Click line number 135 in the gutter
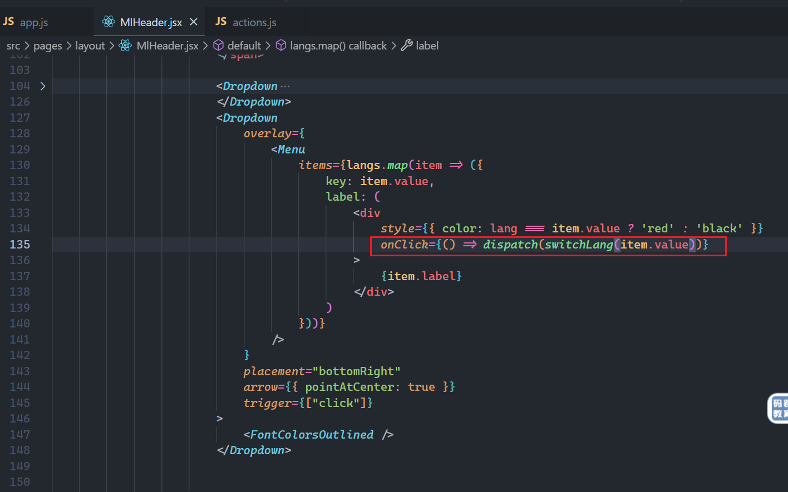 point(20,245)
